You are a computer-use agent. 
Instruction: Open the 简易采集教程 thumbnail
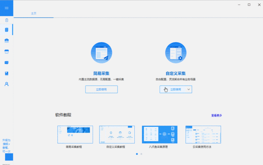(x=75, y=134)
